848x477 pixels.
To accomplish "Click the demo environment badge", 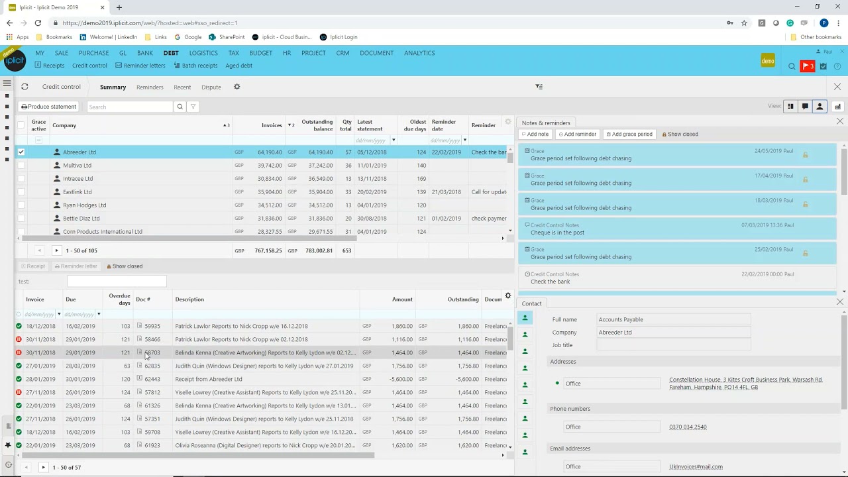I will click(768, 61).
